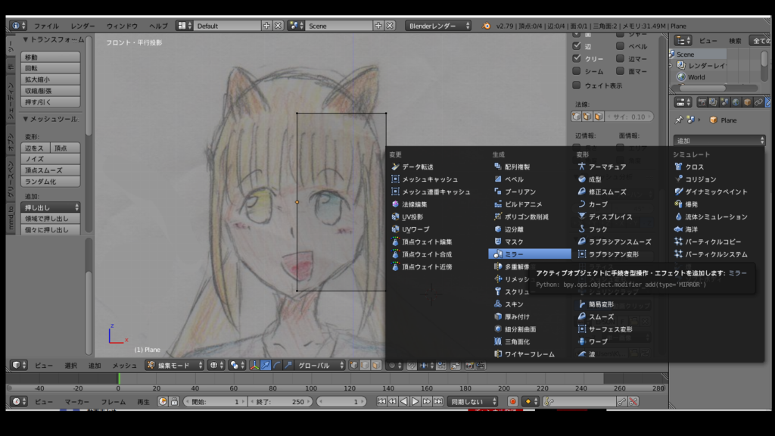Click the pin icon beside Plane
Screen dimensions: 775x436
click(679, 120)
